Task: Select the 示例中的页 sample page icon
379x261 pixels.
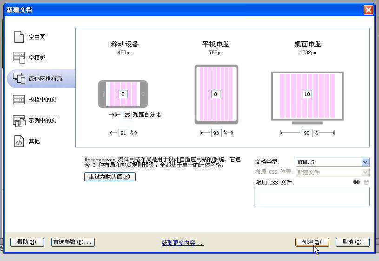Action: (19, 121)
